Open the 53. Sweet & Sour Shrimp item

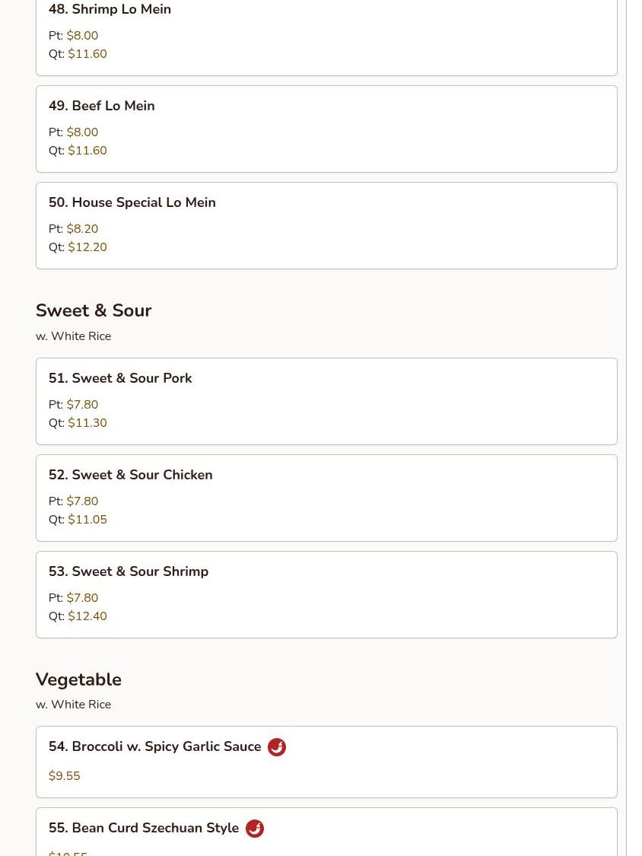128,571
